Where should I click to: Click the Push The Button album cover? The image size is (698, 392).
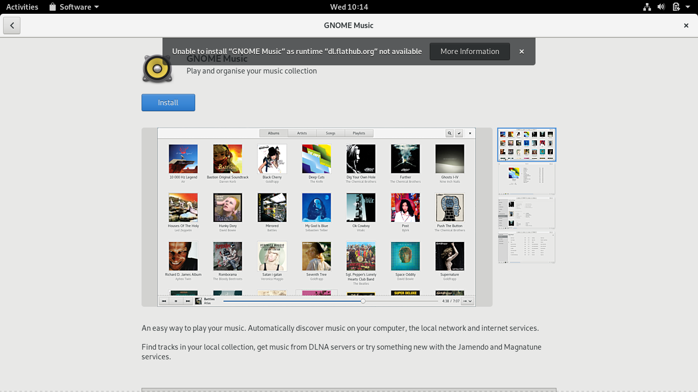pos(450,207)
